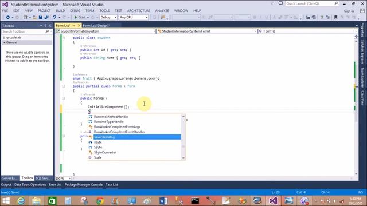Image resolution: width=367 pixels, height=206 pixels.
Task: Open the PROJECT menu
Action: (x=44, y=11)
